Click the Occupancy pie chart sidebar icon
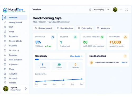 point(5,50)
